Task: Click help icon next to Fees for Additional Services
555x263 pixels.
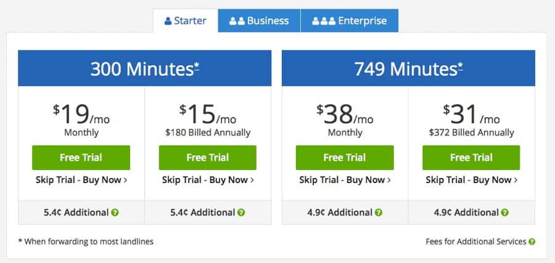Action: pos(532,242)
